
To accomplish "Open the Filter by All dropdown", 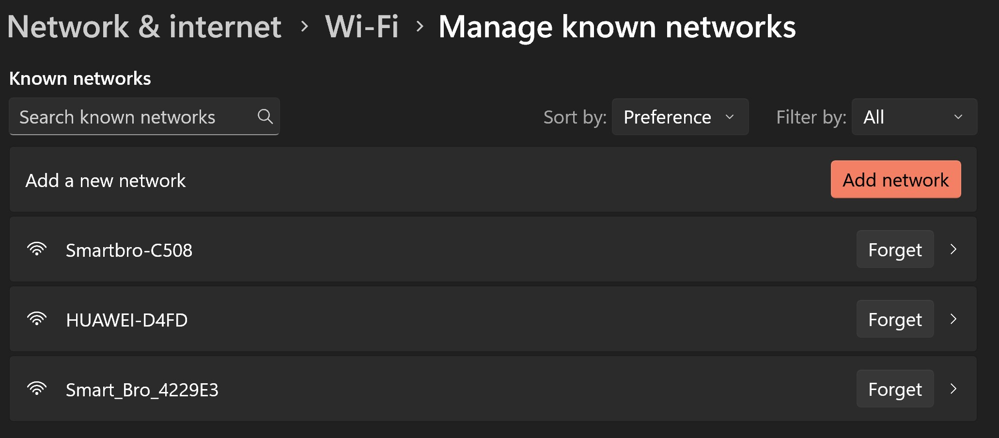I will [914, 117].
